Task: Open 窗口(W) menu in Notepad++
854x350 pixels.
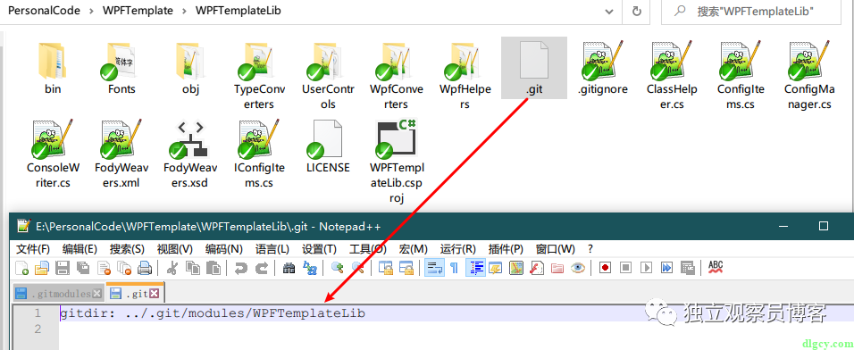Action: point(555,249)
